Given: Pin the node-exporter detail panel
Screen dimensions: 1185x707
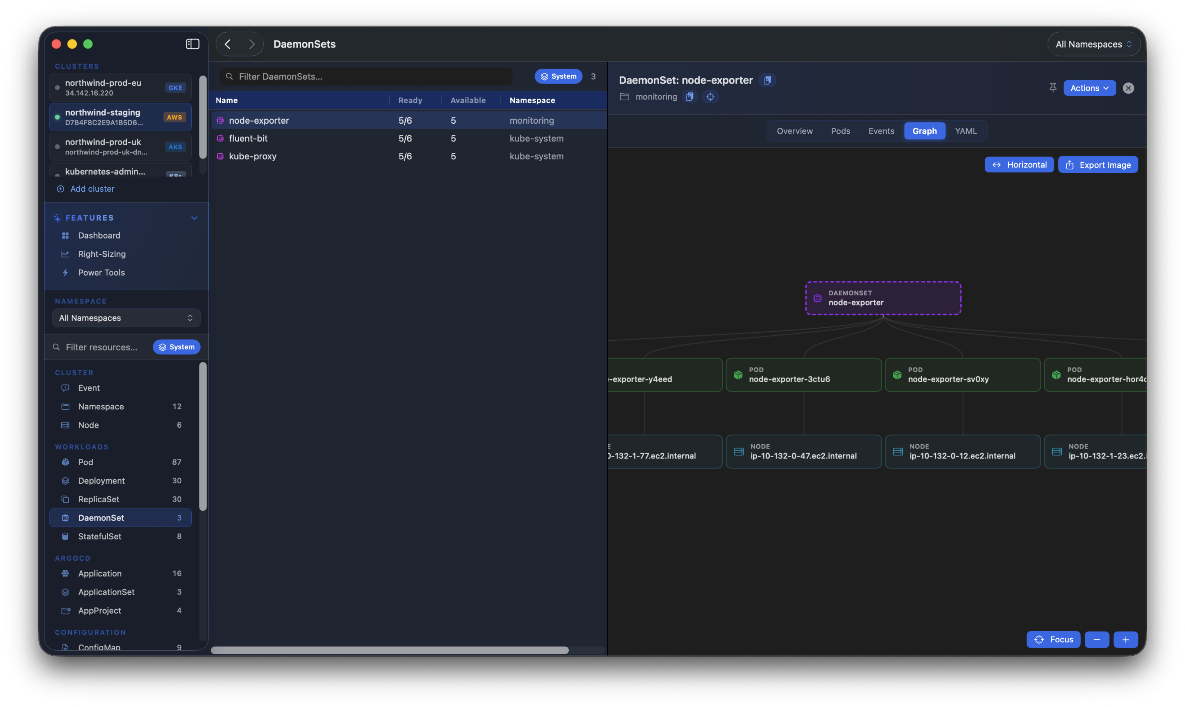Looking at the screenshot, I should tap(1053, 88).
